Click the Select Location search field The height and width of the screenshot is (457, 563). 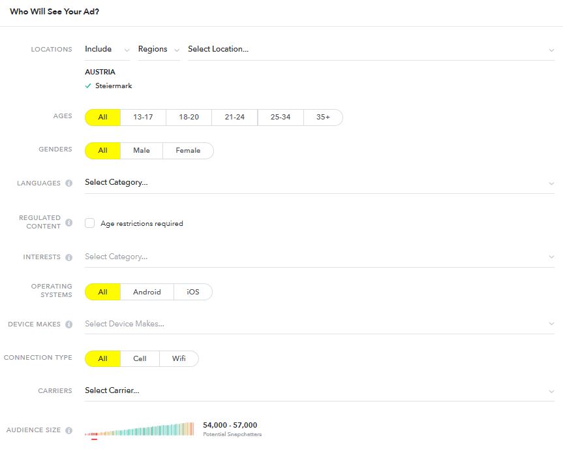(371, 49)
